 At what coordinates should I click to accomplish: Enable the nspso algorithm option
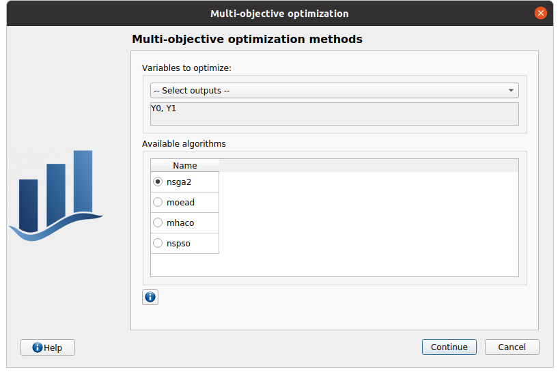(x=158, y=243)
